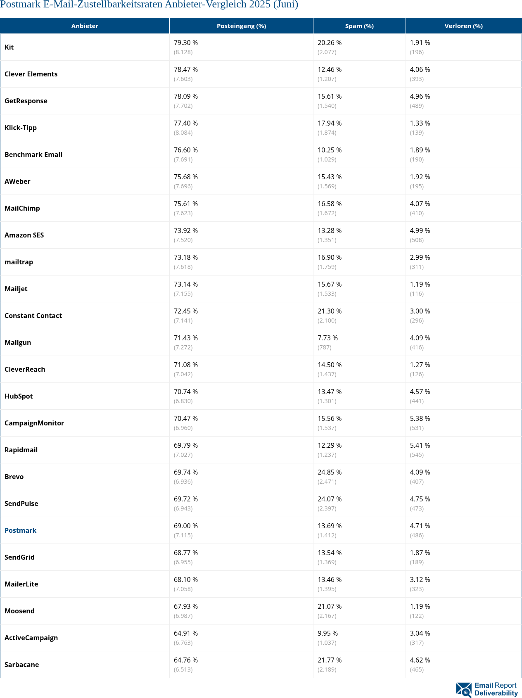Click the Verloren (%) column header
Image resolution: width=522 pixels, height=698 pixels.
click(x=463, y=26)
